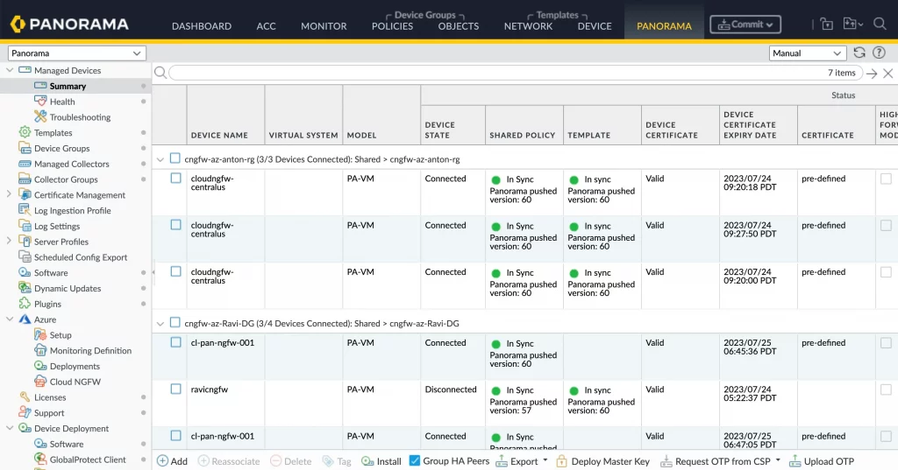Open the Manual refresh interval dropdown
The width and height of the screenshot is (898, 470).
807,53
